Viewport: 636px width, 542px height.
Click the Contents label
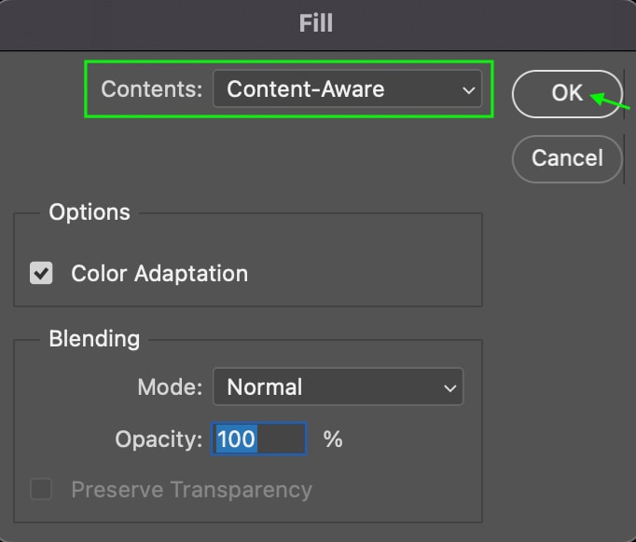pyautogui.click(x=152, y=89)
